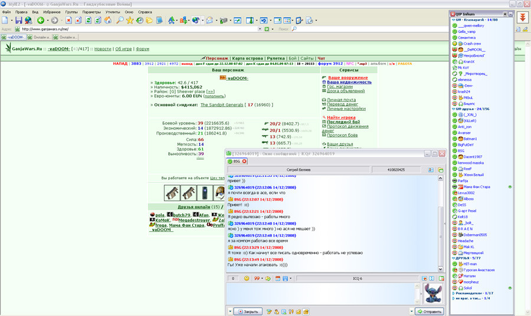Open dropdown arrow beside Отправить button

(x=411, y=311)
